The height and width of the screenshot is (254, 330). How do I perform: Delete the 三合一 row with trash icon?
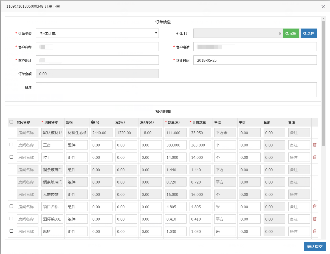[x=315, y=145]
